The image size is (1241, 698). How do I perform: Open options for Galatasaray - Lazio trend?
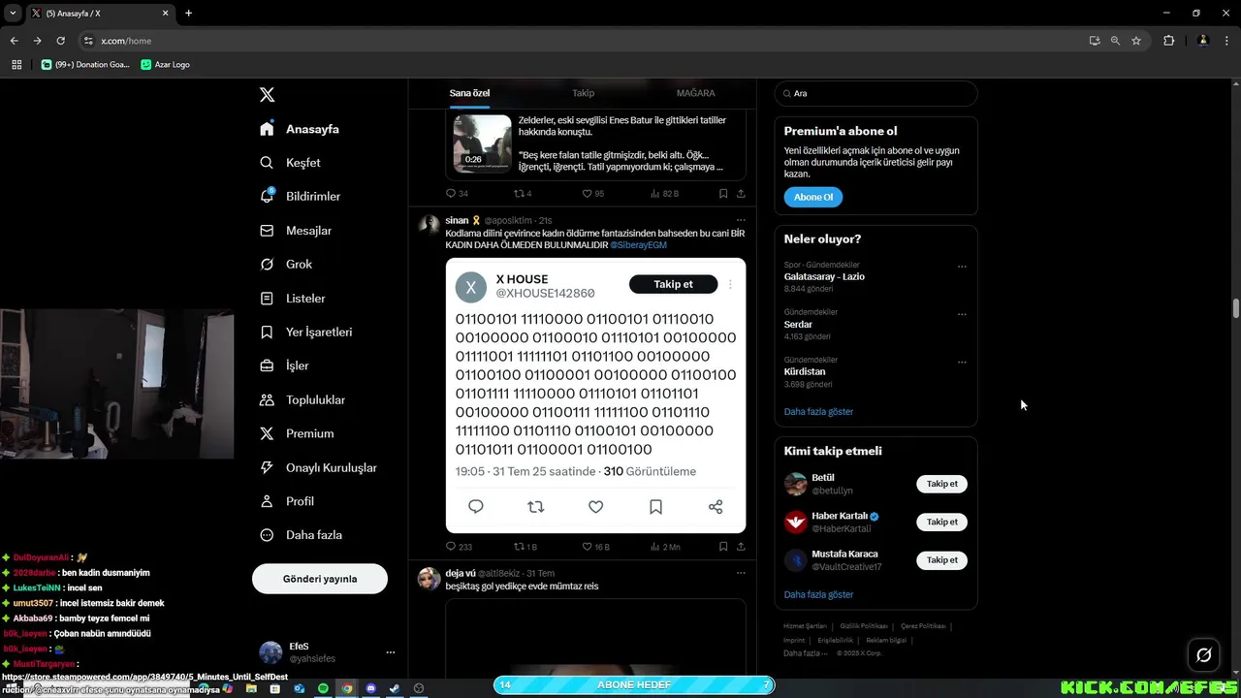[962, 267]
